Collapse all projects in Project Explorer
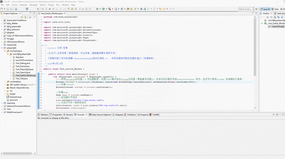Viewport: 285px width, 159px height. coord(22,17)
